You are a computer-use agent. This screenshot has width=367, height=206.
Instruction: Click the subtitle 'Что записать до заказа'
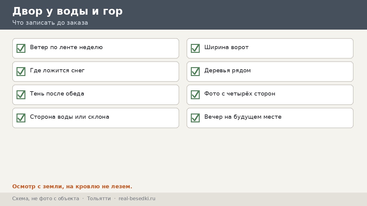pyautogui.click(x=50, y=23)
